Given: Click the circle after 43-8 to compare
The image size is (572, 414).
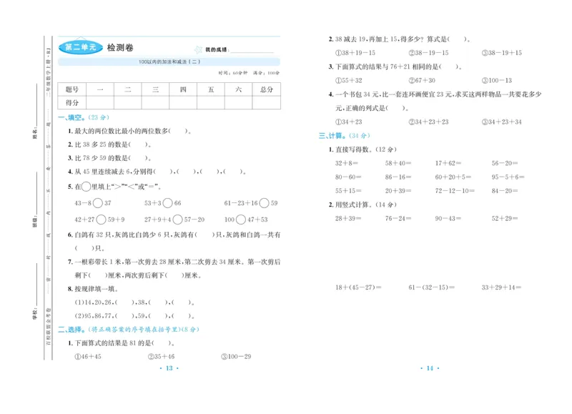Looking at the screenshot, I should tap(98, 203).
